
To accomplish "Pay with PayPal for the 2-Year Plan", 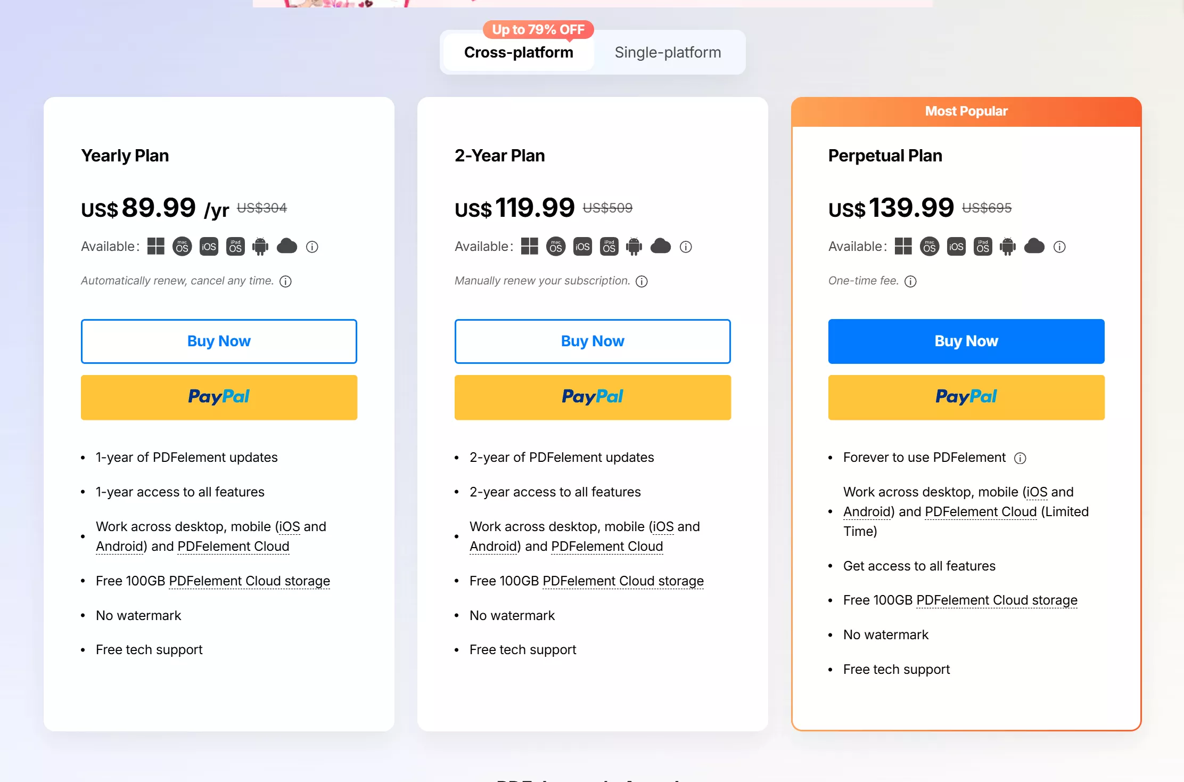I will pos(593,397).
